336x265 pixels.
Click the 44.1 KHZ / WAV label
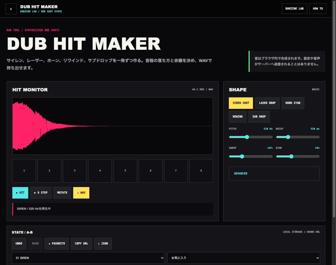click(203, 89)
